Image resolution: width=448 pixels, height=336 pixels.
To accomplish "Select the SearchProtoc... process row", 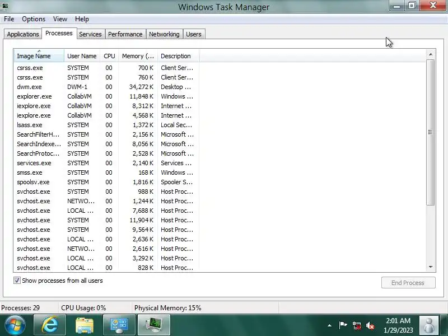I will pyautogui.click(x=106, y=153).
